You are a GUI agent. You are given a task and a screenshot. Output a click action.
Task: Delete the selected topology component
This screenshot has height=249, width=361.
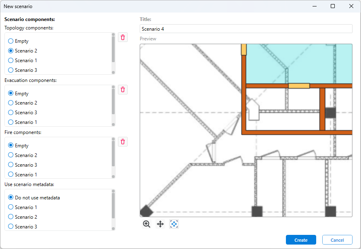[122, 37]
